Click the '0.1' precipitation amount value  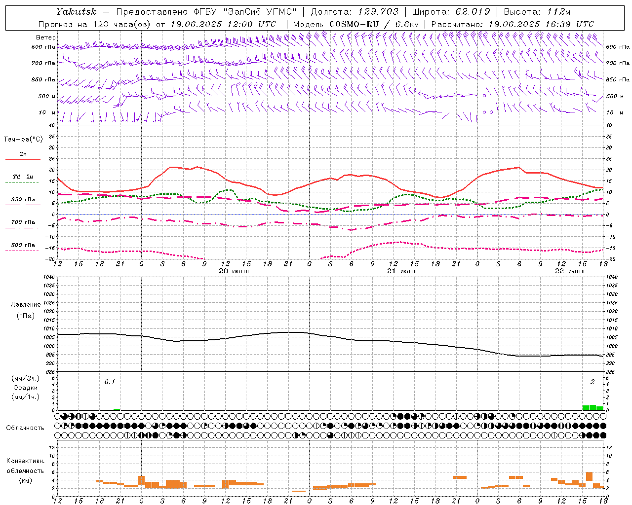click(x=110, y=382)
